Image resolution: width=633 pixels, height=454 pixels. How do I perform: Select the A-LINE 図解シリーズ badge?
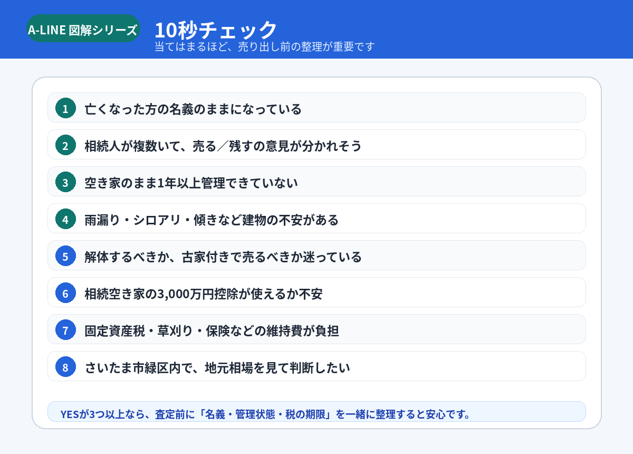83,29
